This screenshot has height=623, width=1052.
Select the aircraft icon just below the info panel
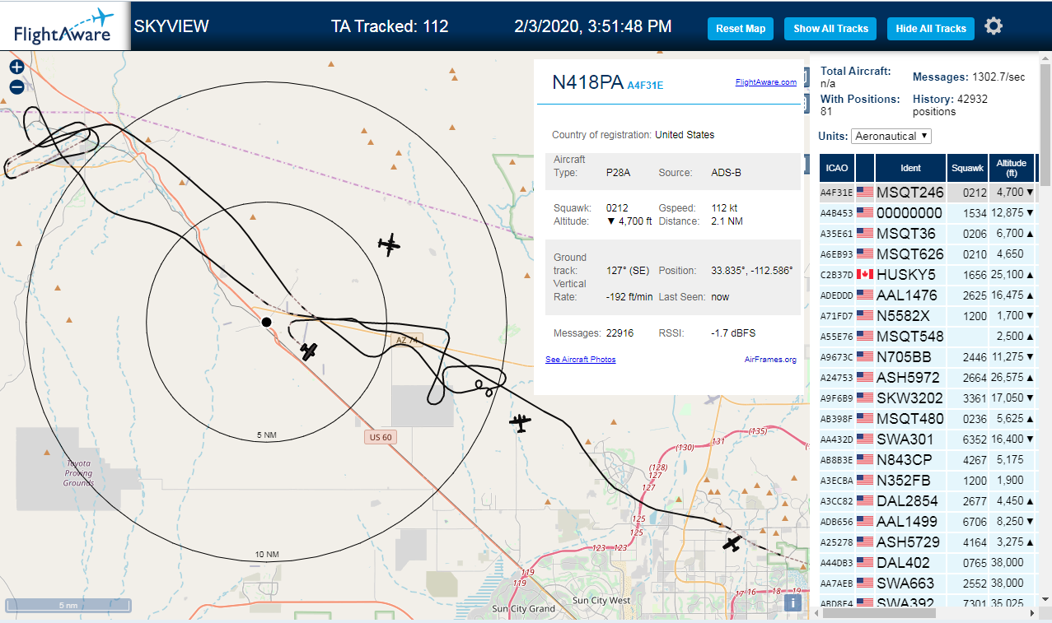pyautogui.click(x=520, y=423)
